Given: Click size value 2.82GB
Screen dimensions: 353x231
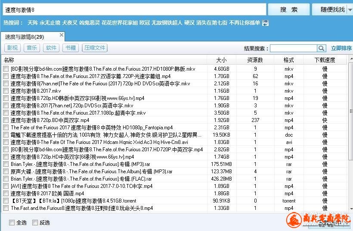Looking at the screenshot, I should click(x=222, y=150).
